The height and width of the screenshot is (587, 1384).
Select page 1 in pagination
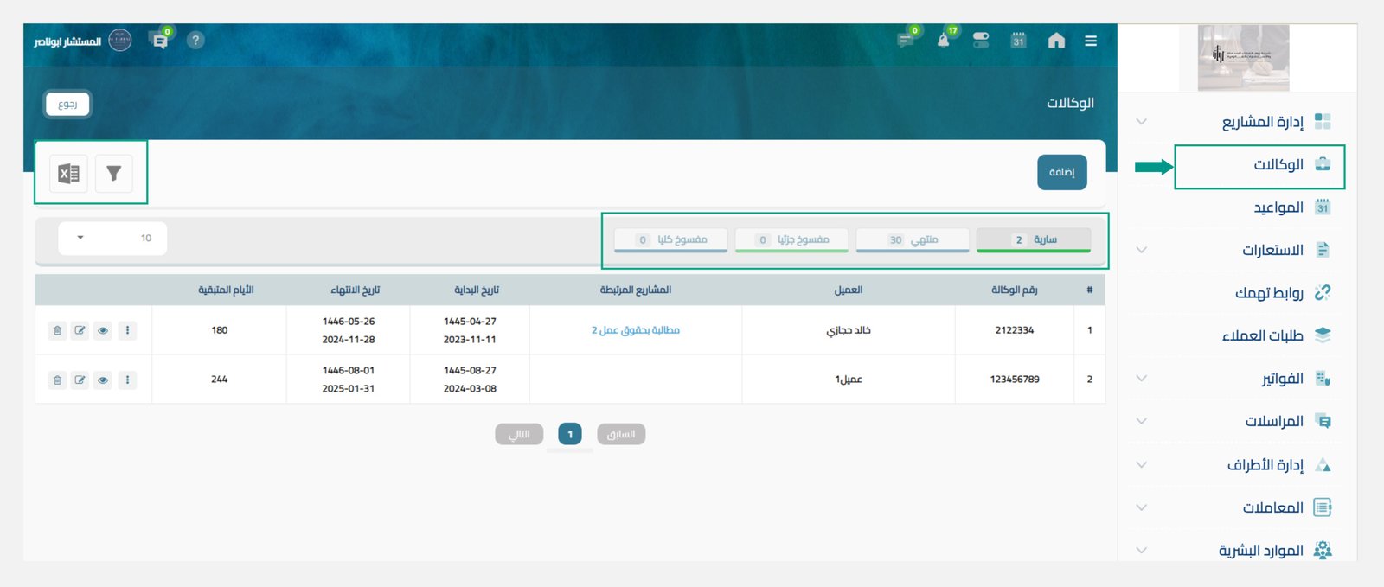point(570,434)
